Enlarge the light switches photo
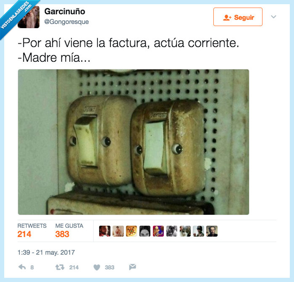This screenshot has height=282, width=294. pos(134,142)
